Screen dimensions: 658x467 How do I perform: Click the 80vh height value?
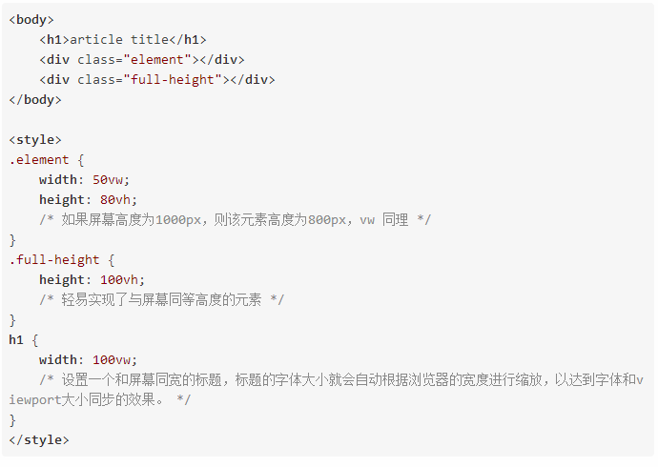115,200
